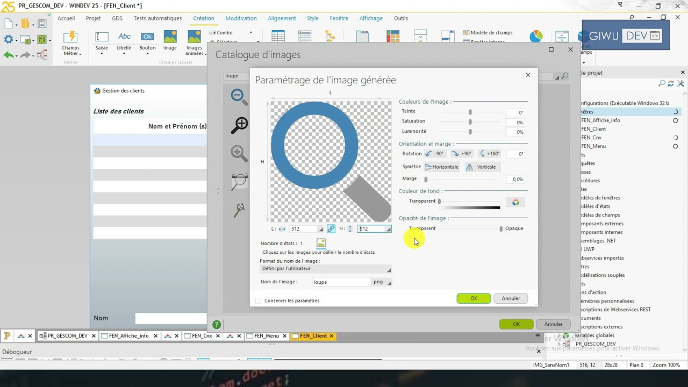Click the project explorer refresh icon

(671, 84)
